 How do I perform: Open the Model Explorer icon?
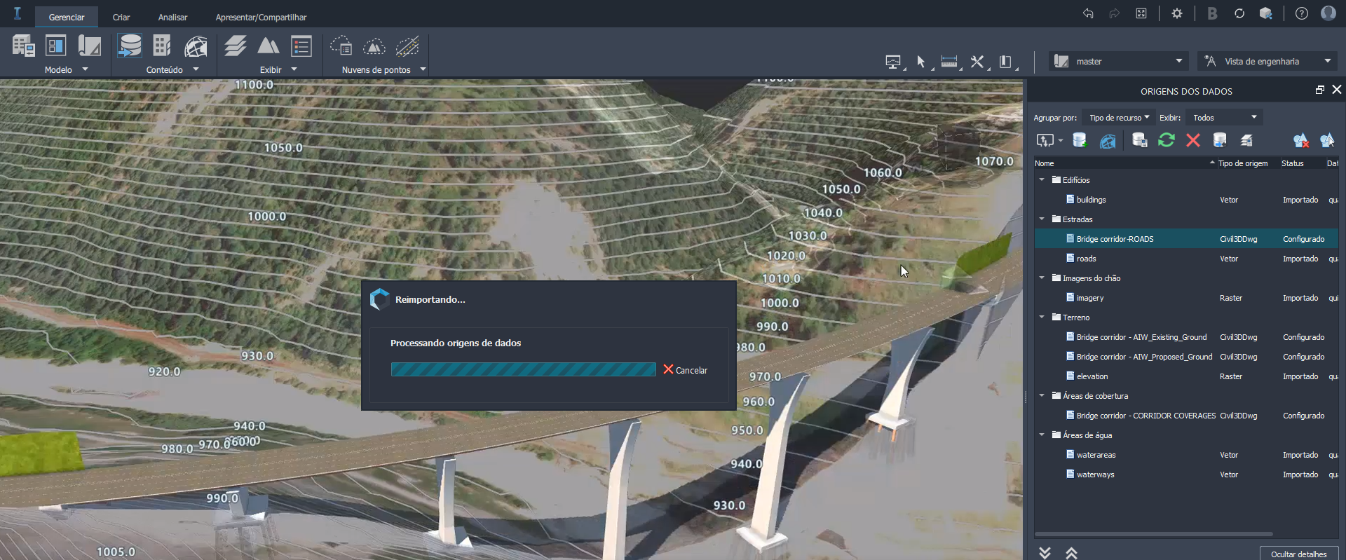pyautogui.click(x=55, y=46)
